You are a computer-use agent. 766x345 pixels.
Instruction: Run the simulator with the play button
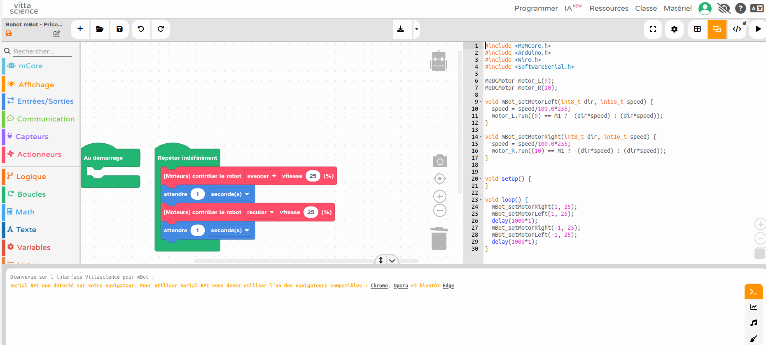point(758,29)
